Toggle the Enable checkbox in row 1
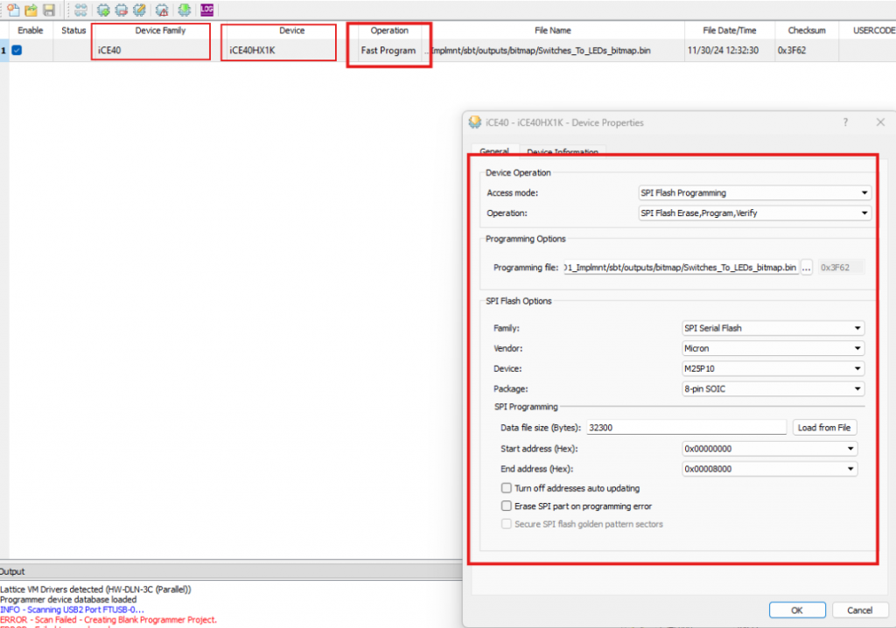This screenshot has width=896, height=628. tap(17, 51)
